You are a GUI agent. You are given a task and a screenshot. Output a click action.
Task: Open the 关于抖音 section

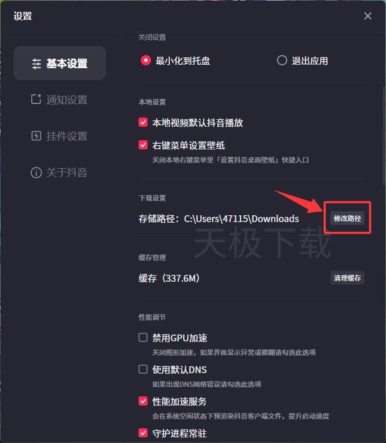60,172
